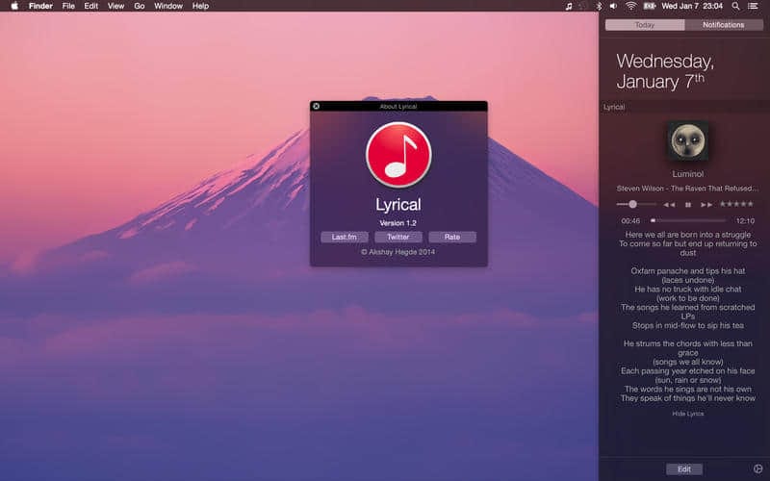Toggle Notification Center list icon
770x481 pixels.
click(753, 6)
